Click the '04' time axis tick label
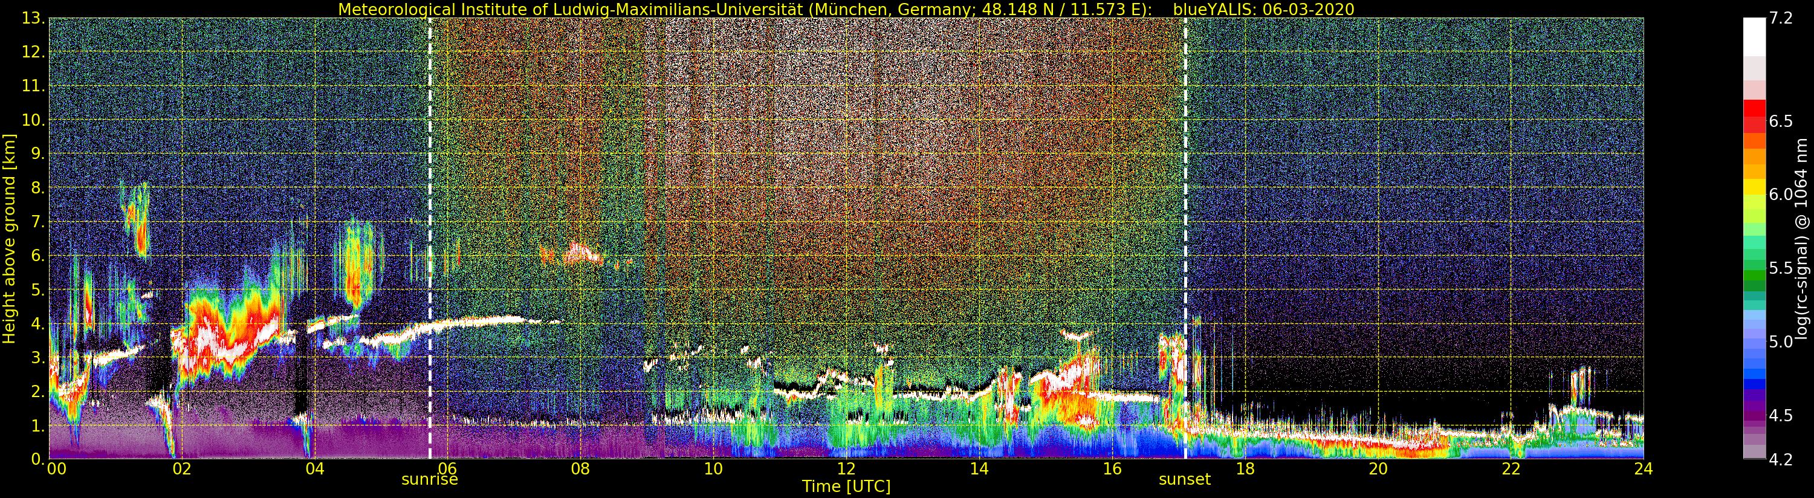The width and height of the screenshot is (1814, 498). (x=315, y=469)
